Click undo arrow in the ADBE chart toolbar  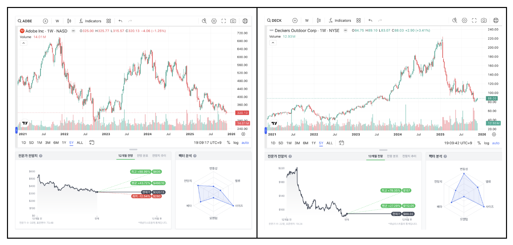pos(120,21)
